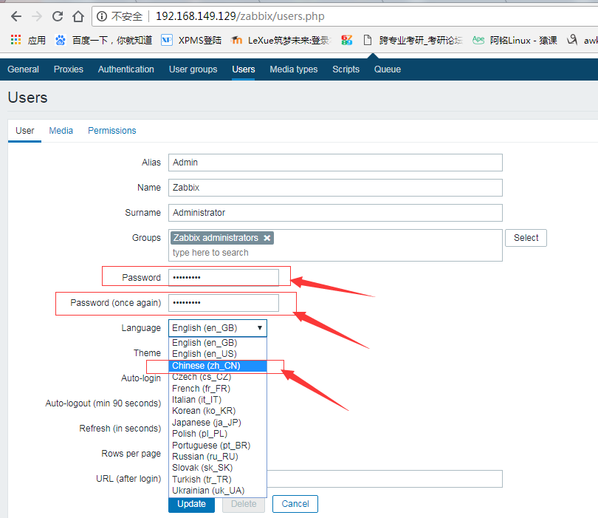The height and width of the screenshot is (518, 598).
Task: Select Slovak (sk_SK) language option
Action: (217, 468)
